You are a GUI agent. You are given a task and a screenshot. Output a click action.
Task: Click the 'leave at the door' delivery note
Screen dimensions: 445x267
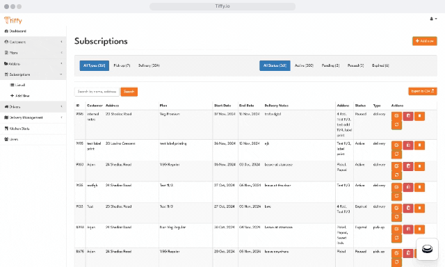click(278, 185)
